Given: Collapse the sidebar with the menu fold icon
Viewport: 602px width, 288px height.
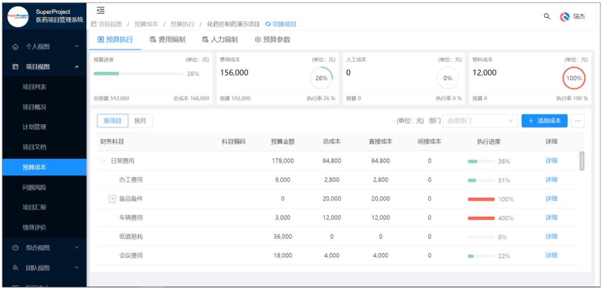Looking at the screenshot, I should [x=100, y=11].
